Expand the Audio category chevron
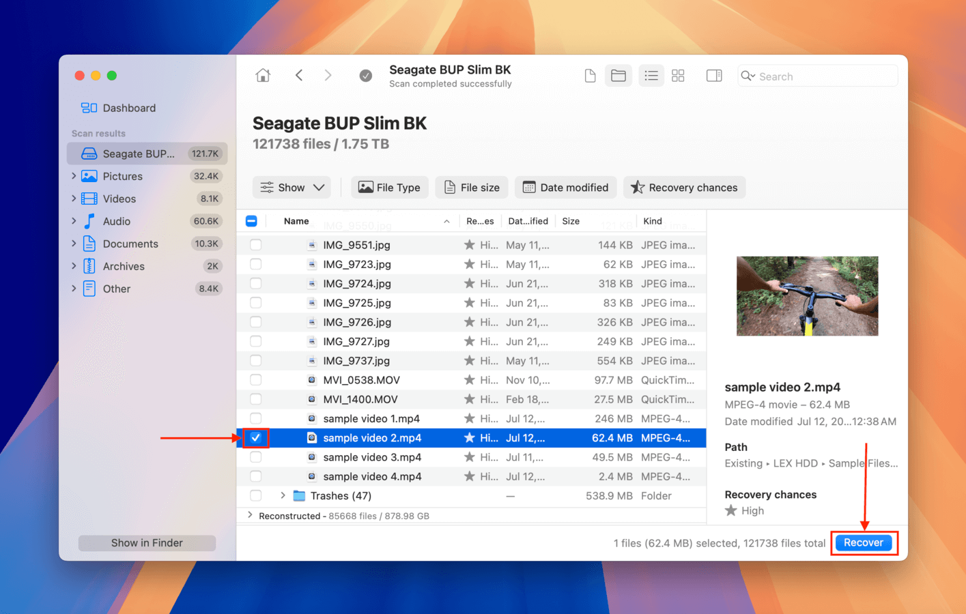Image resolution: width=966 pixels, height=614 pixels. click(x=74, y=221)
